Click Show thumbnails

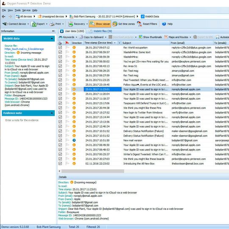[150, 37]
